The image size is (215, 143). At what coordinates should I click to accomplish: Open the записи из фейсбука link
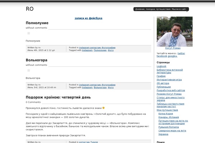[89, 18]
